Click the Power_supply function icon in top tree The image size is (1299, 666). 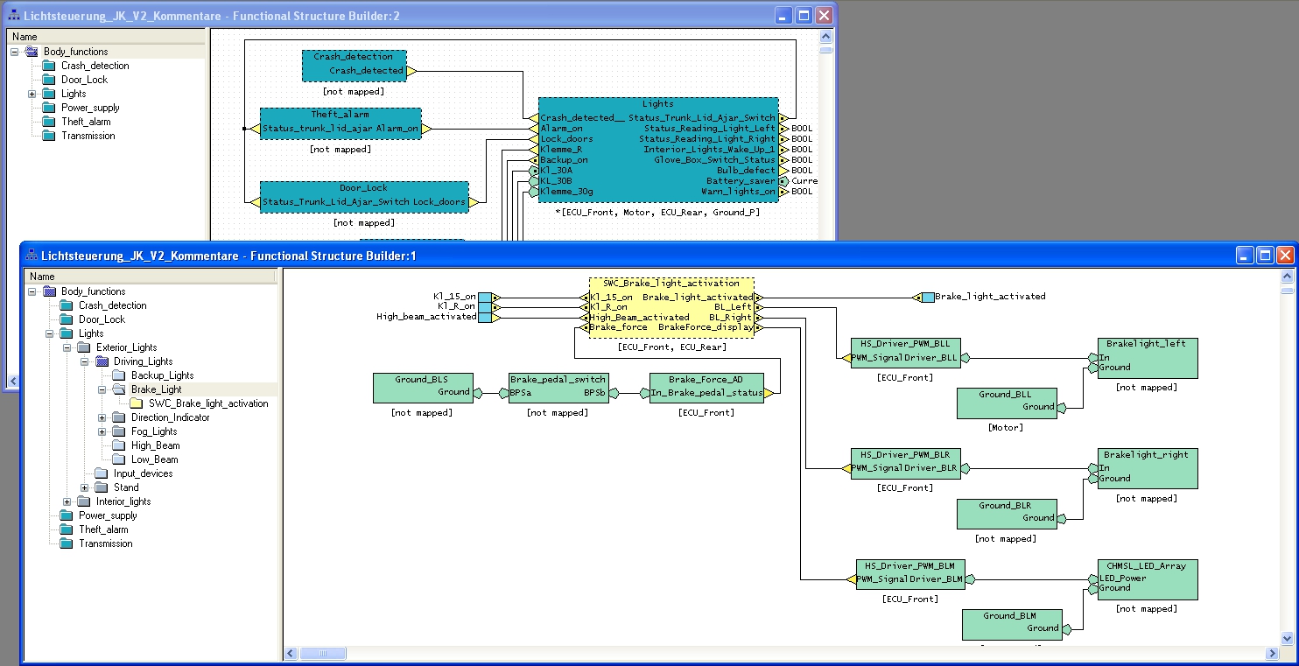[48, 107]
